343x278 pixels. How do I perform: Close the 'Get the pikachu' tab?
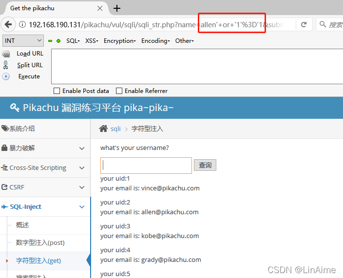100,8
